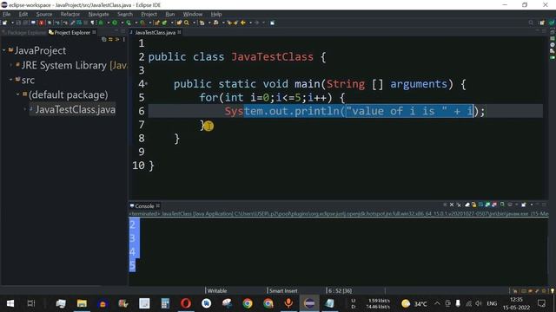Toggle the fold marker on line 4

pos(146,84)
